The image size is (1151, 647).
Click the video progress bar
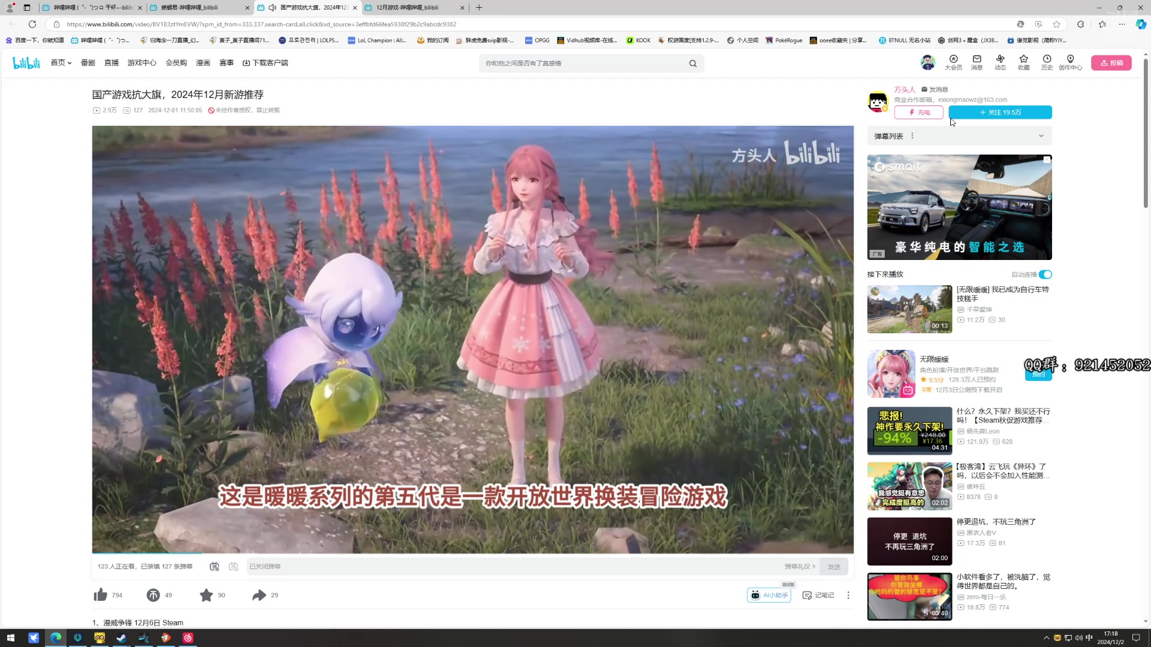(472, 553)
